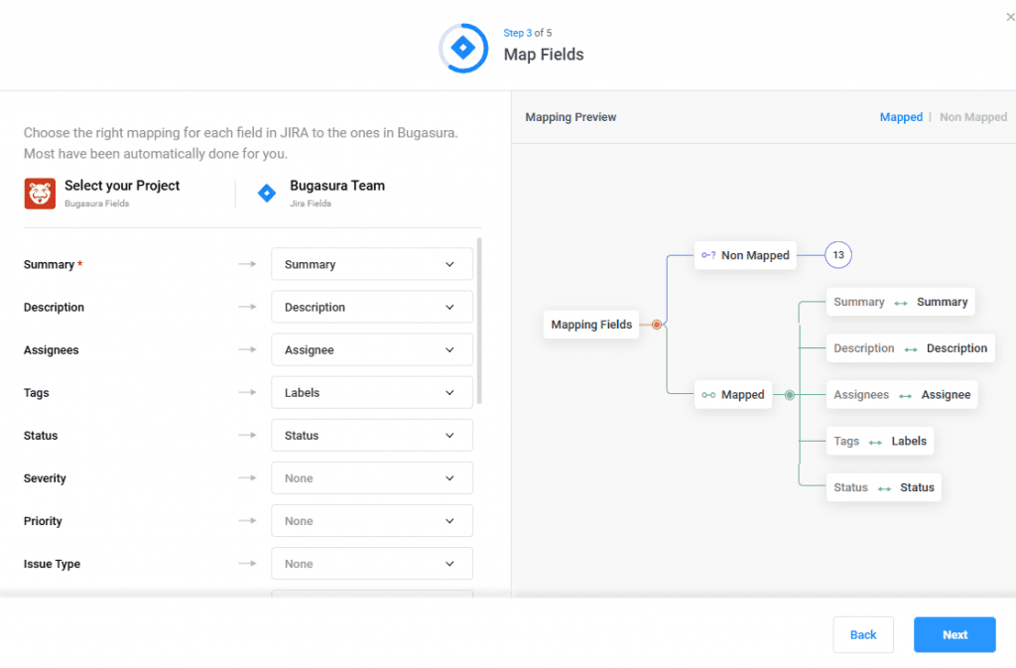The height and width of the screenshot is (668, 1016).
Task: Click the Non Mapped count badge 13
Action: [x=838, y=255]
